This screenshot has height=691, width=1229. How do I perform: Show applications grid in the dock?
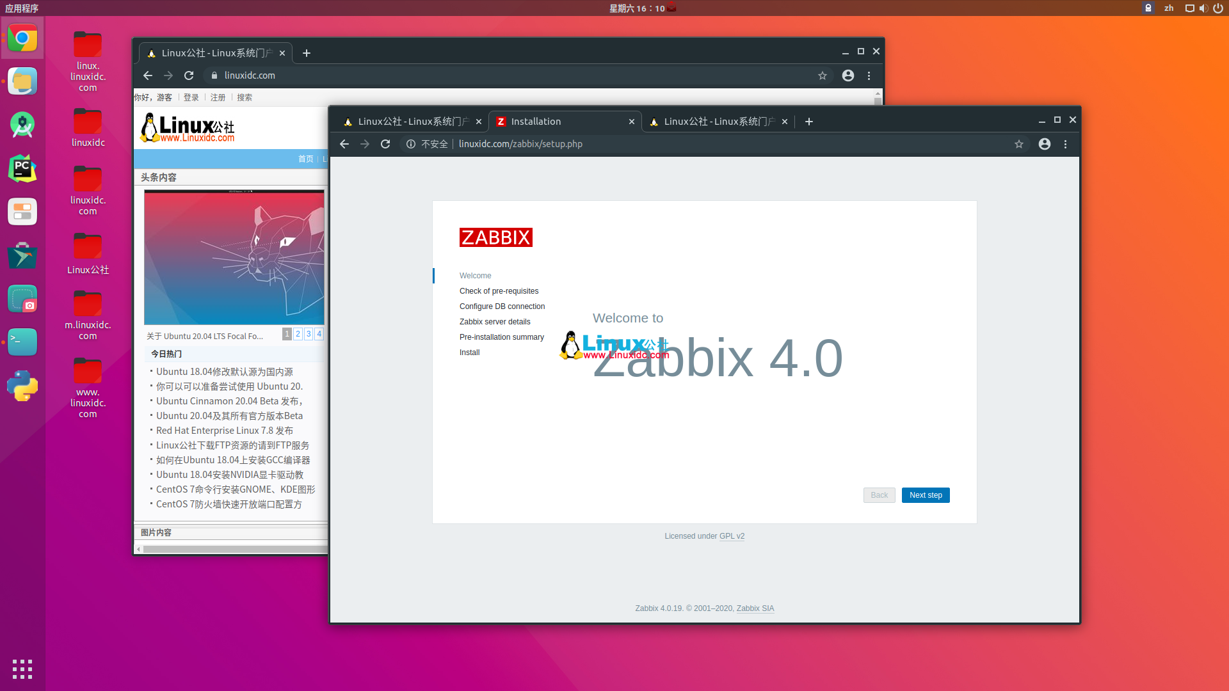point(22,669)
